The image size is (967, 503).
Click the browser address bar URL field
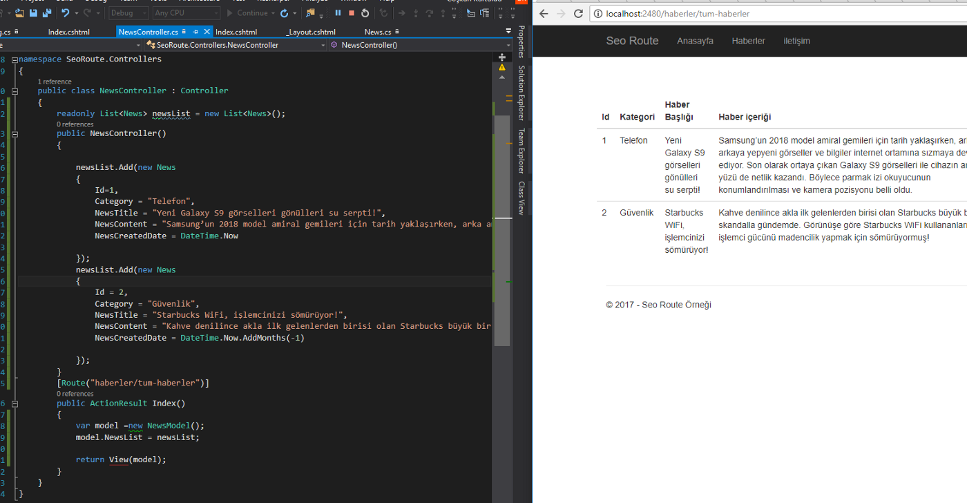[x=778, y=14]
